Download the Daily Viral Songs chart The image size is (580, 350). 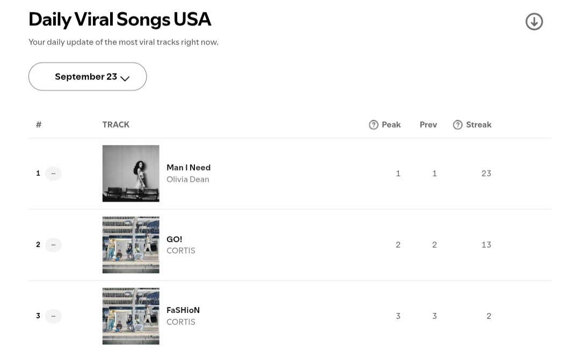click(534, 22)
